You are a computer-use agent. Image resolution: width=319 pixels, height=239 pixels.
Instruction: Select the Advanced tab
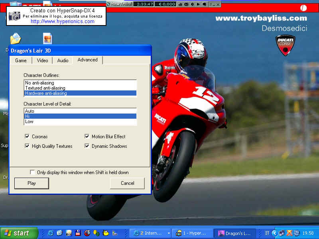pyautogui.click(x=87, y=60)
